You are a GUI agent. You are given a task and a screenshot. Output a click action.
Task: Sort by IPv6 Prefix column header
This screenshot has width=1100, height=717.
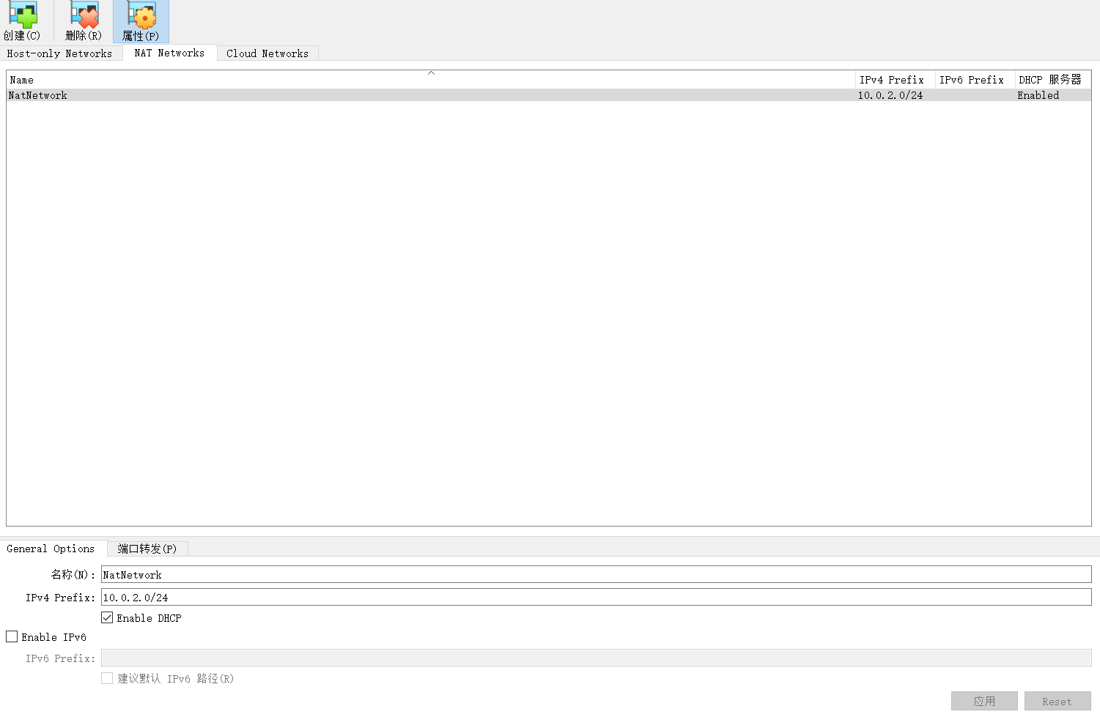(x=972, y=80)
